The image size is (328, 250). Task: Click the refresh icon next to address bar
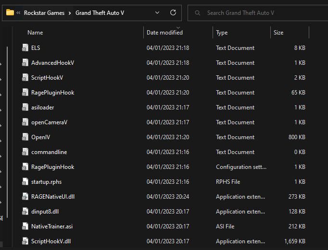pyautogui.click(x=173, y=13)
